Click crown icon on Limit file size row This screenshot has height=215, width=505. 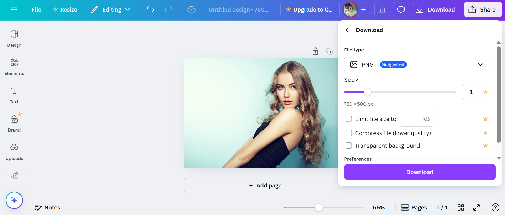point(486,119)
